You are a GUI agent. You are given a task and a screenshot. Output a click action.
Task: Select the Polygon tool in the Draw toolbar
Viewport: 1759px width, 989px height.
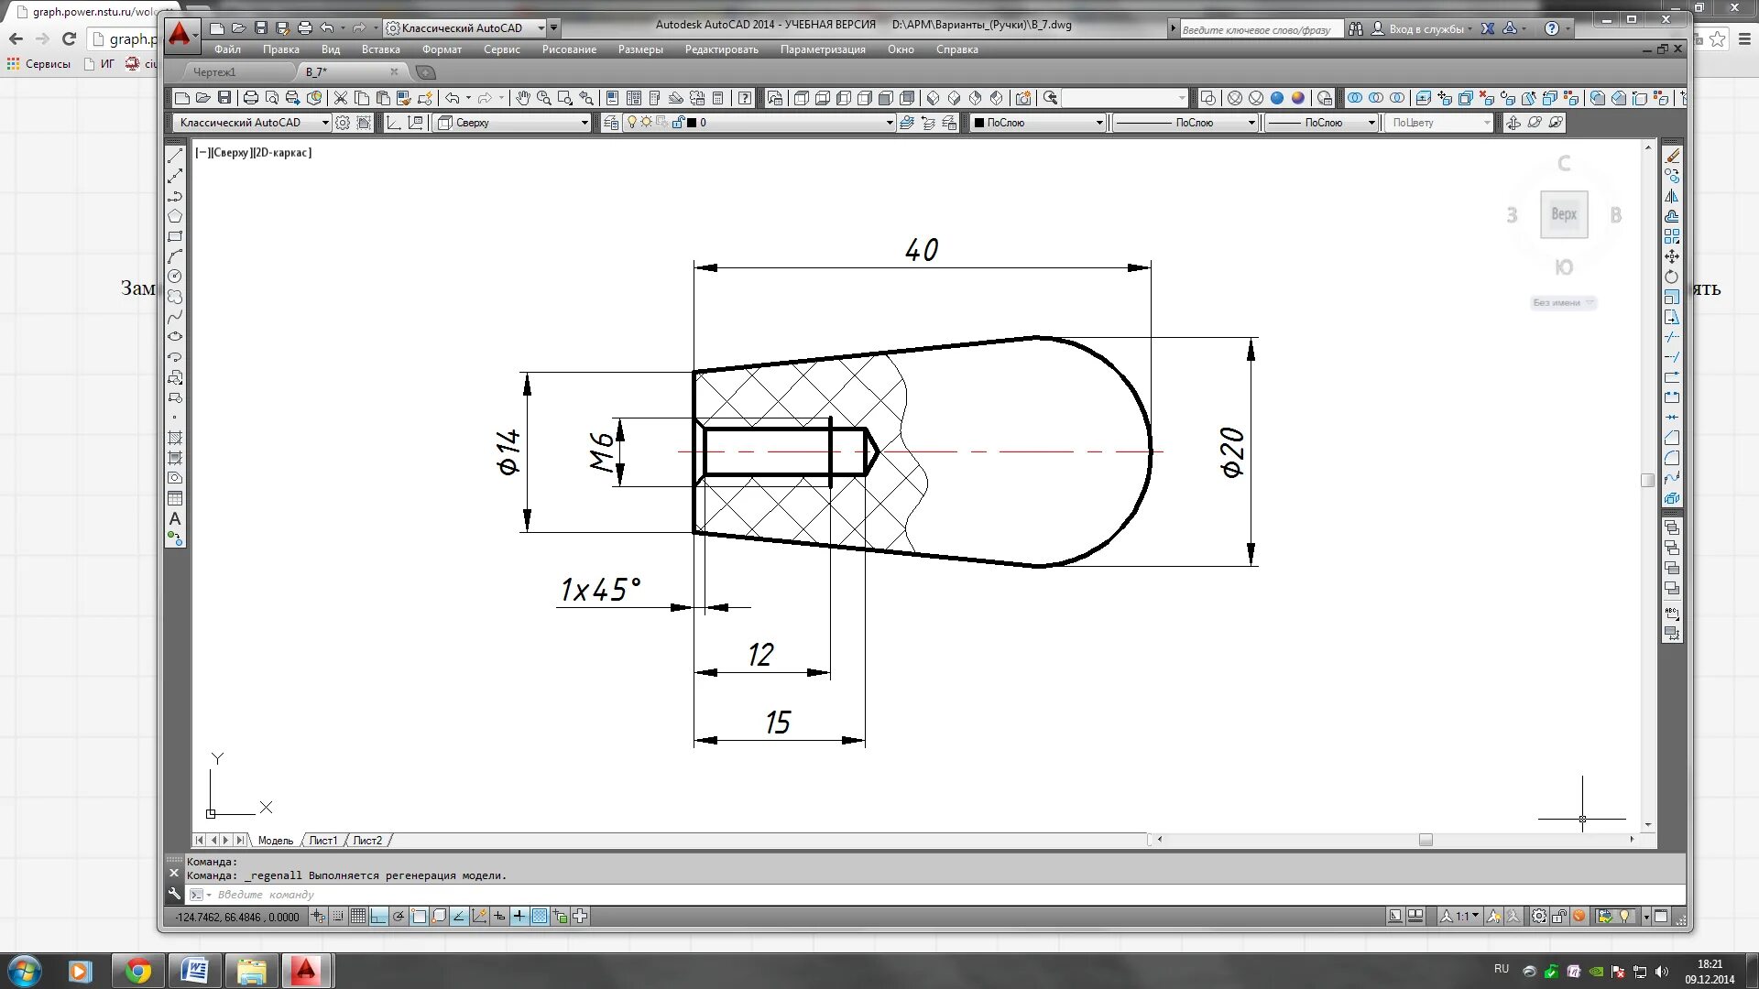(x=175, y=216)
